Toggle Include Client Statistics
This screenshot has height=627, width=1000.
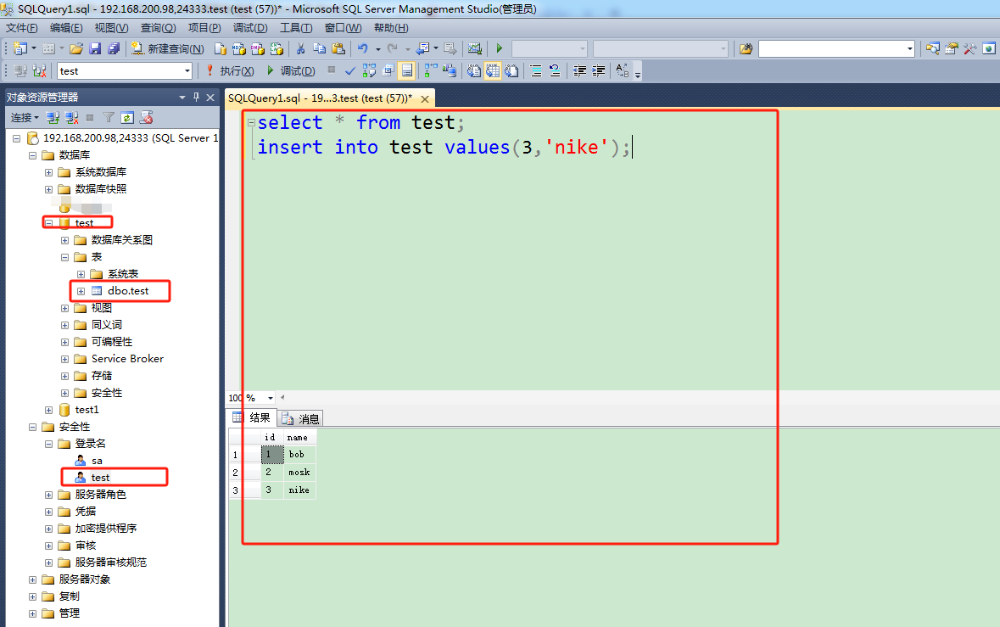click(x=450, y=70)
